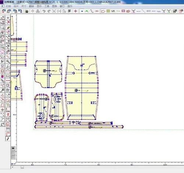The width and height of the screenshot is (184, 173).
Task: Click the single circle icon in the toolbar
Action: click(x=33, y=11)
